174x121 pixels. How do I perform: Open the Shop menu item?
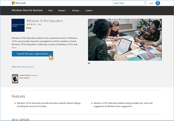pyautogui.click(x=50, y=10)
